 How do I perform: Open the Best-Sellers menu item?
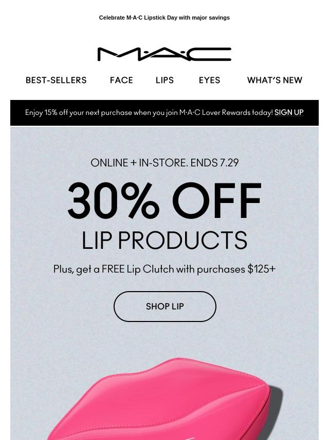pos(56,80)
